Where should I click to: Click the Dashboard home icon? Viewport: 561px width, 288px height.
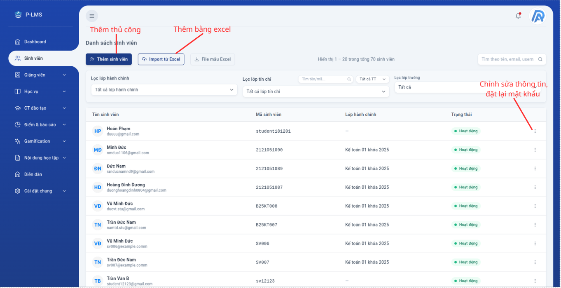(x=17, y=42)
